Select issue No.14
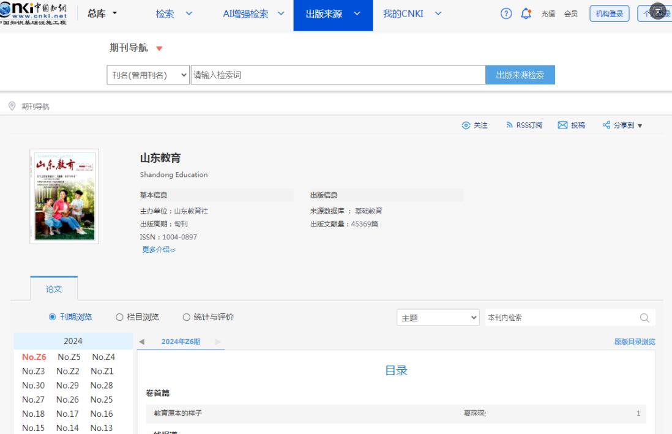The height and width of the screenshot is (434, 672). tap(68, 427)
